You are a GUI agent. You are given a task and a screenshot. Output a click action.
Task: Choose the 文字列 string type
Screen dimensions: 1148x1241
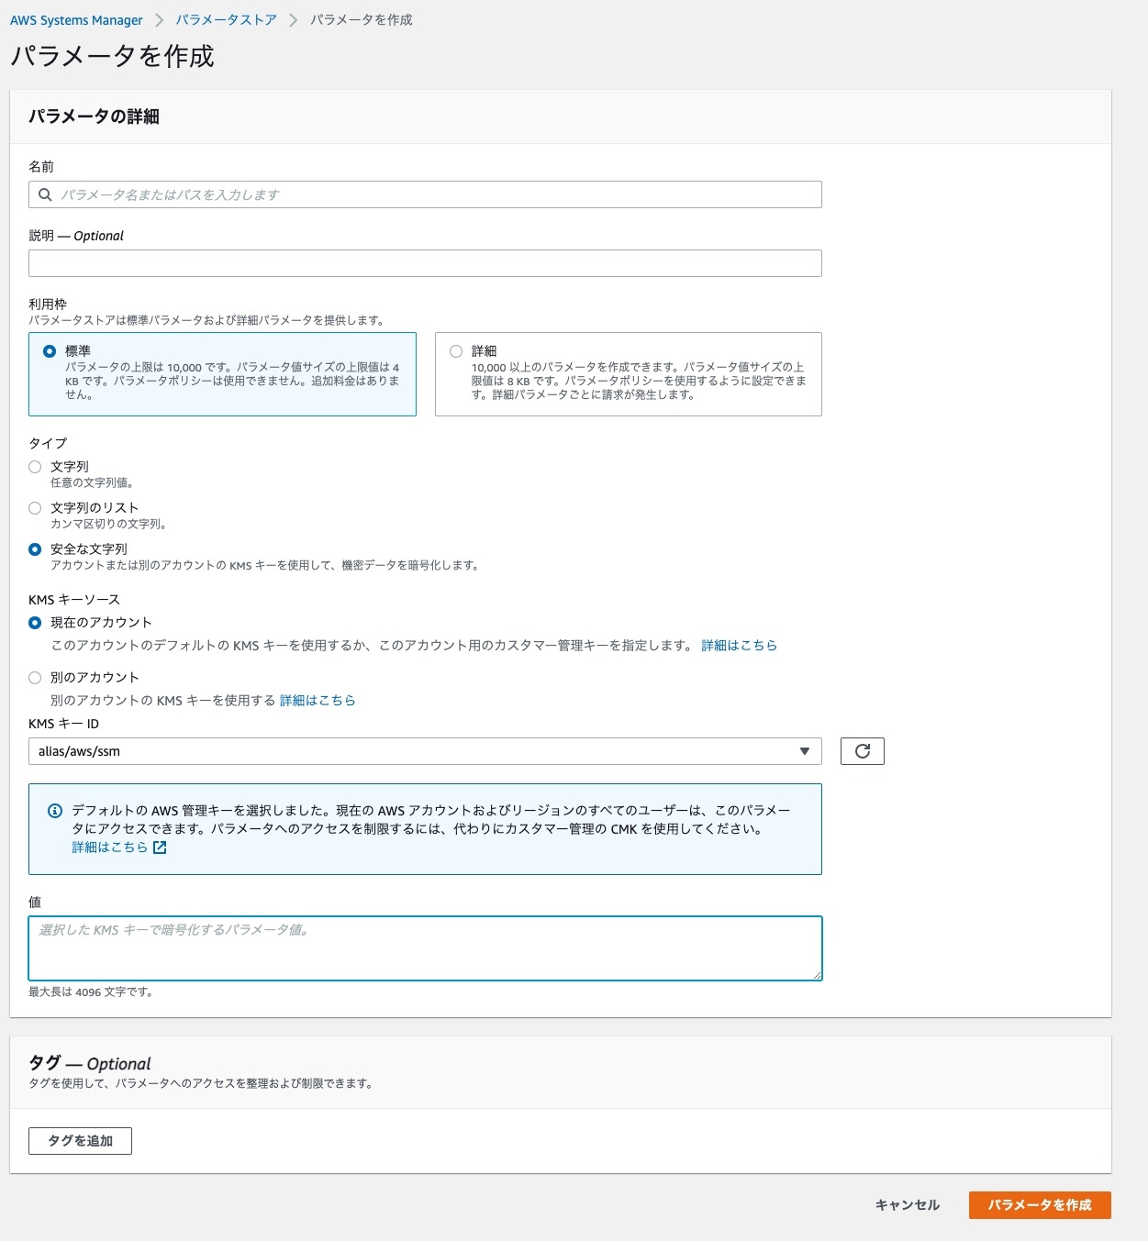pos(35,467)
